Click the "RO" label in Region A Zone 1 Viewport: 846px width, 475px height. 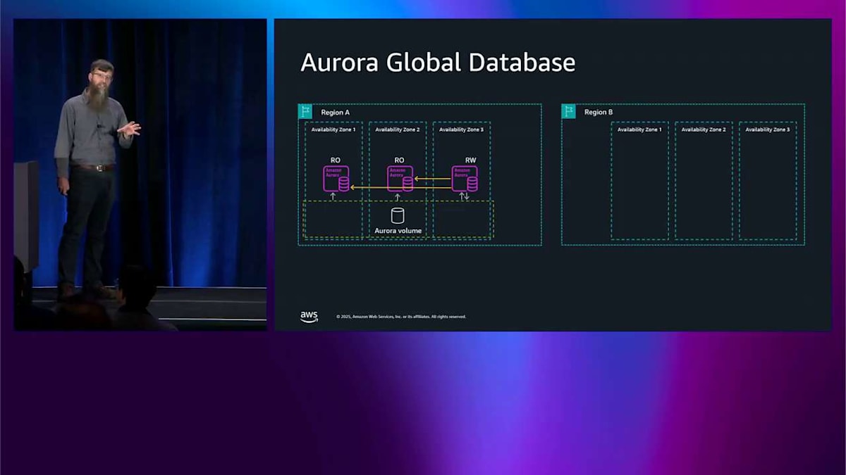[336, 160]
